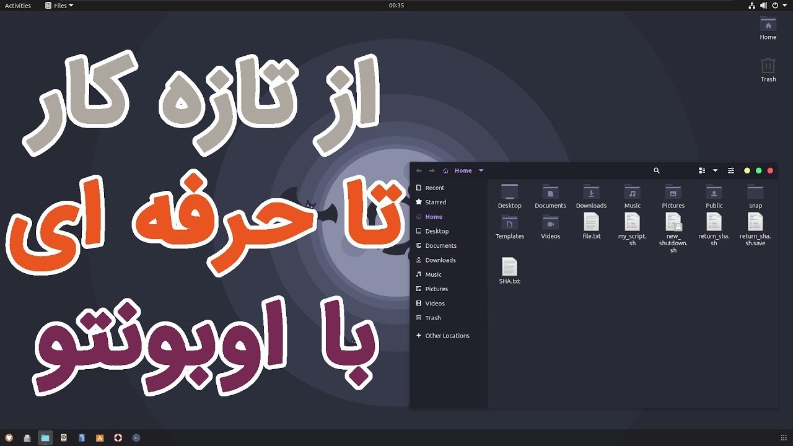
Task: Open the Rhythmbox speaker icon in the dock
Action: point(63,438)
